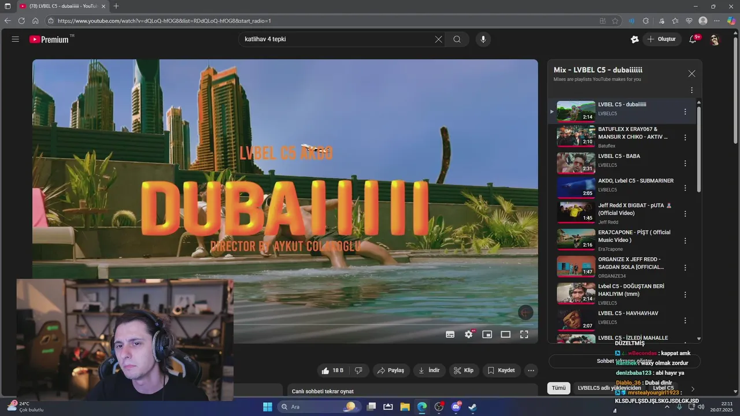Dislike the video
740x416 pixels.
[358, 370]
